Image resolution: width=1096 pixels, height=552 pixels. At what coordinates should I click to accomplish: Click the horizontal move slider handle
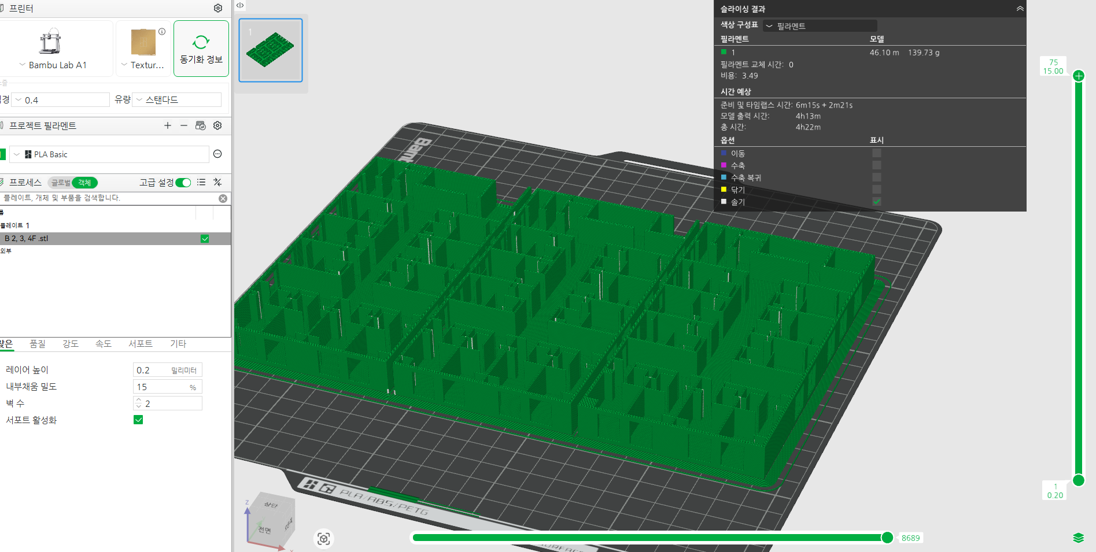[887, 538]
